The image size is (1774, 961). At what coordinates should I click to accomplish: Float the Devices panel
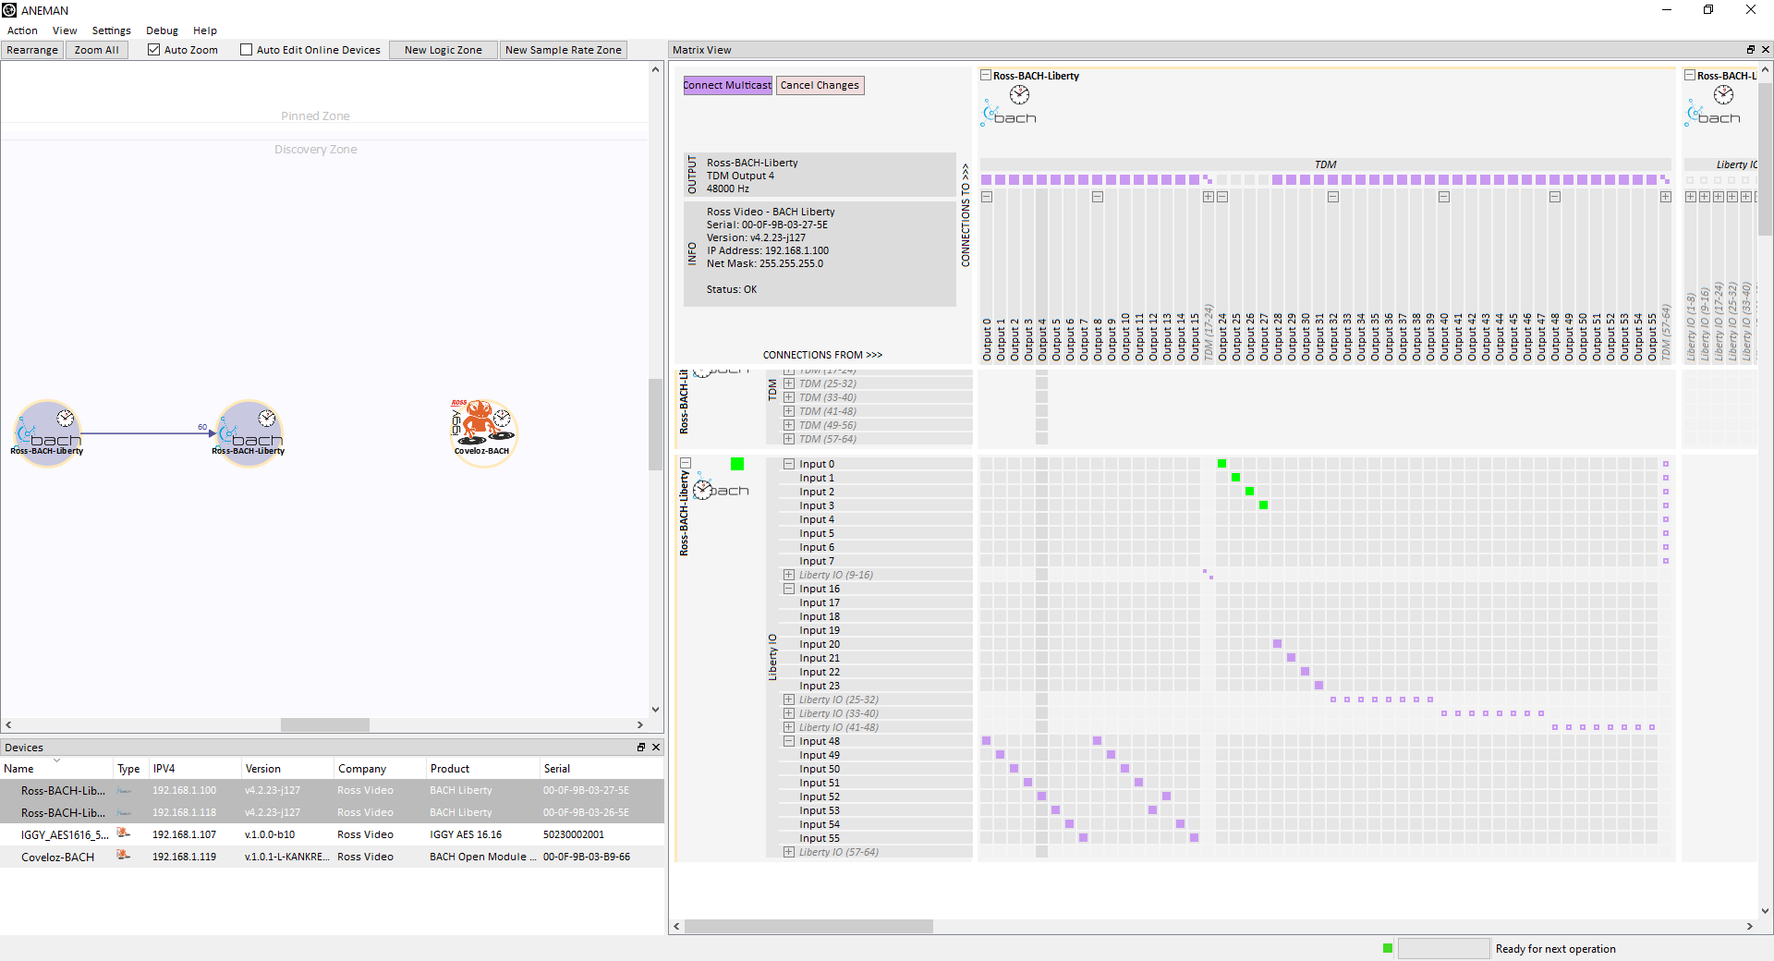click(641, 748)
